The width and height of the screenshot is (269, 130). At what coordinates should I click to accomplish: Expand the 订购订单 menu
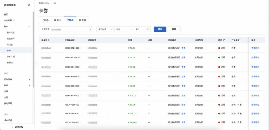(x=29, y=79)
